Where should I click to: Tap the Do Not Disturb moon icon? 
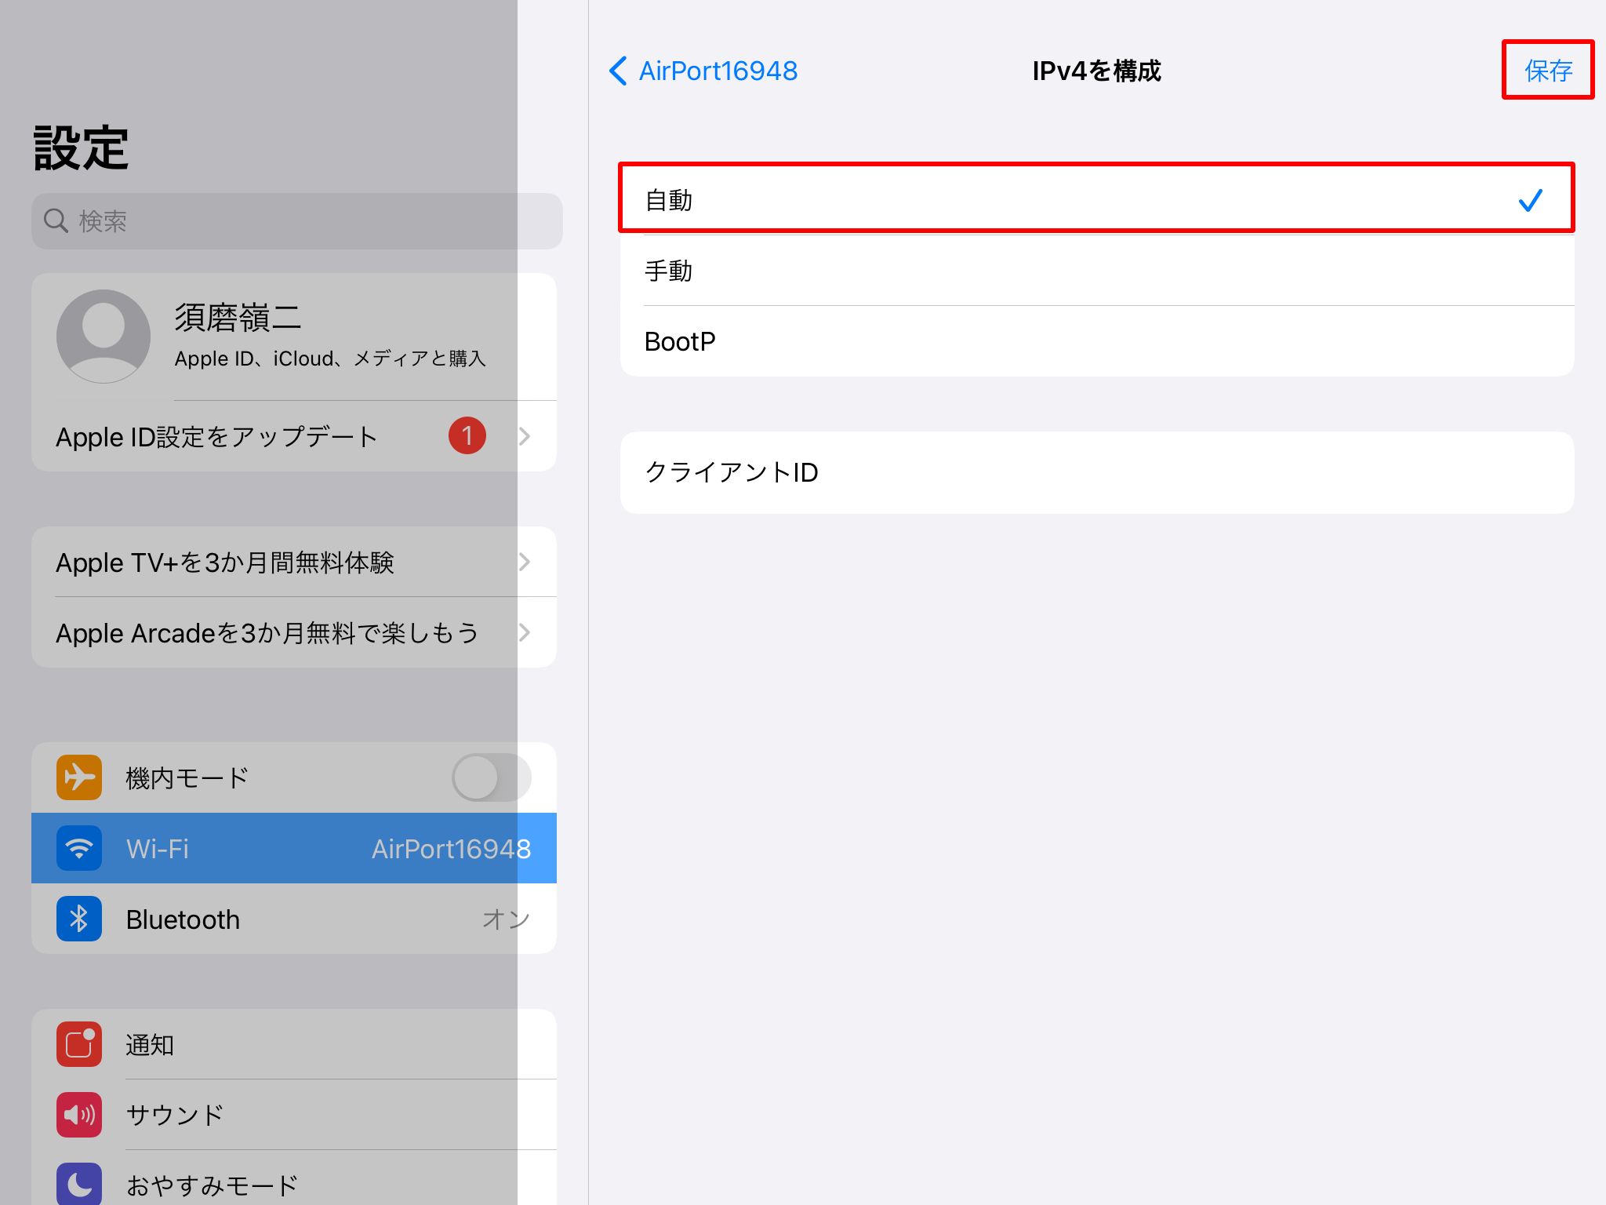pyautogui.click(x=79, y=1184)
